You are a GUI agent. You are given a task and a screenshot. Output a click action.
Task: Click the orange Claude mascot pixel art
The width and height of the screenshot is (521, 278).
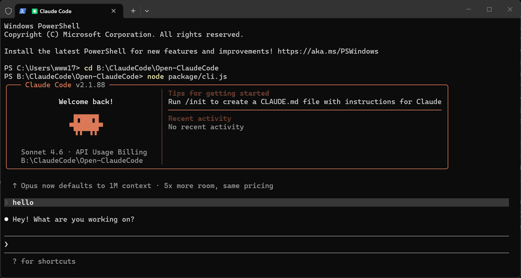tap(86, 125)
